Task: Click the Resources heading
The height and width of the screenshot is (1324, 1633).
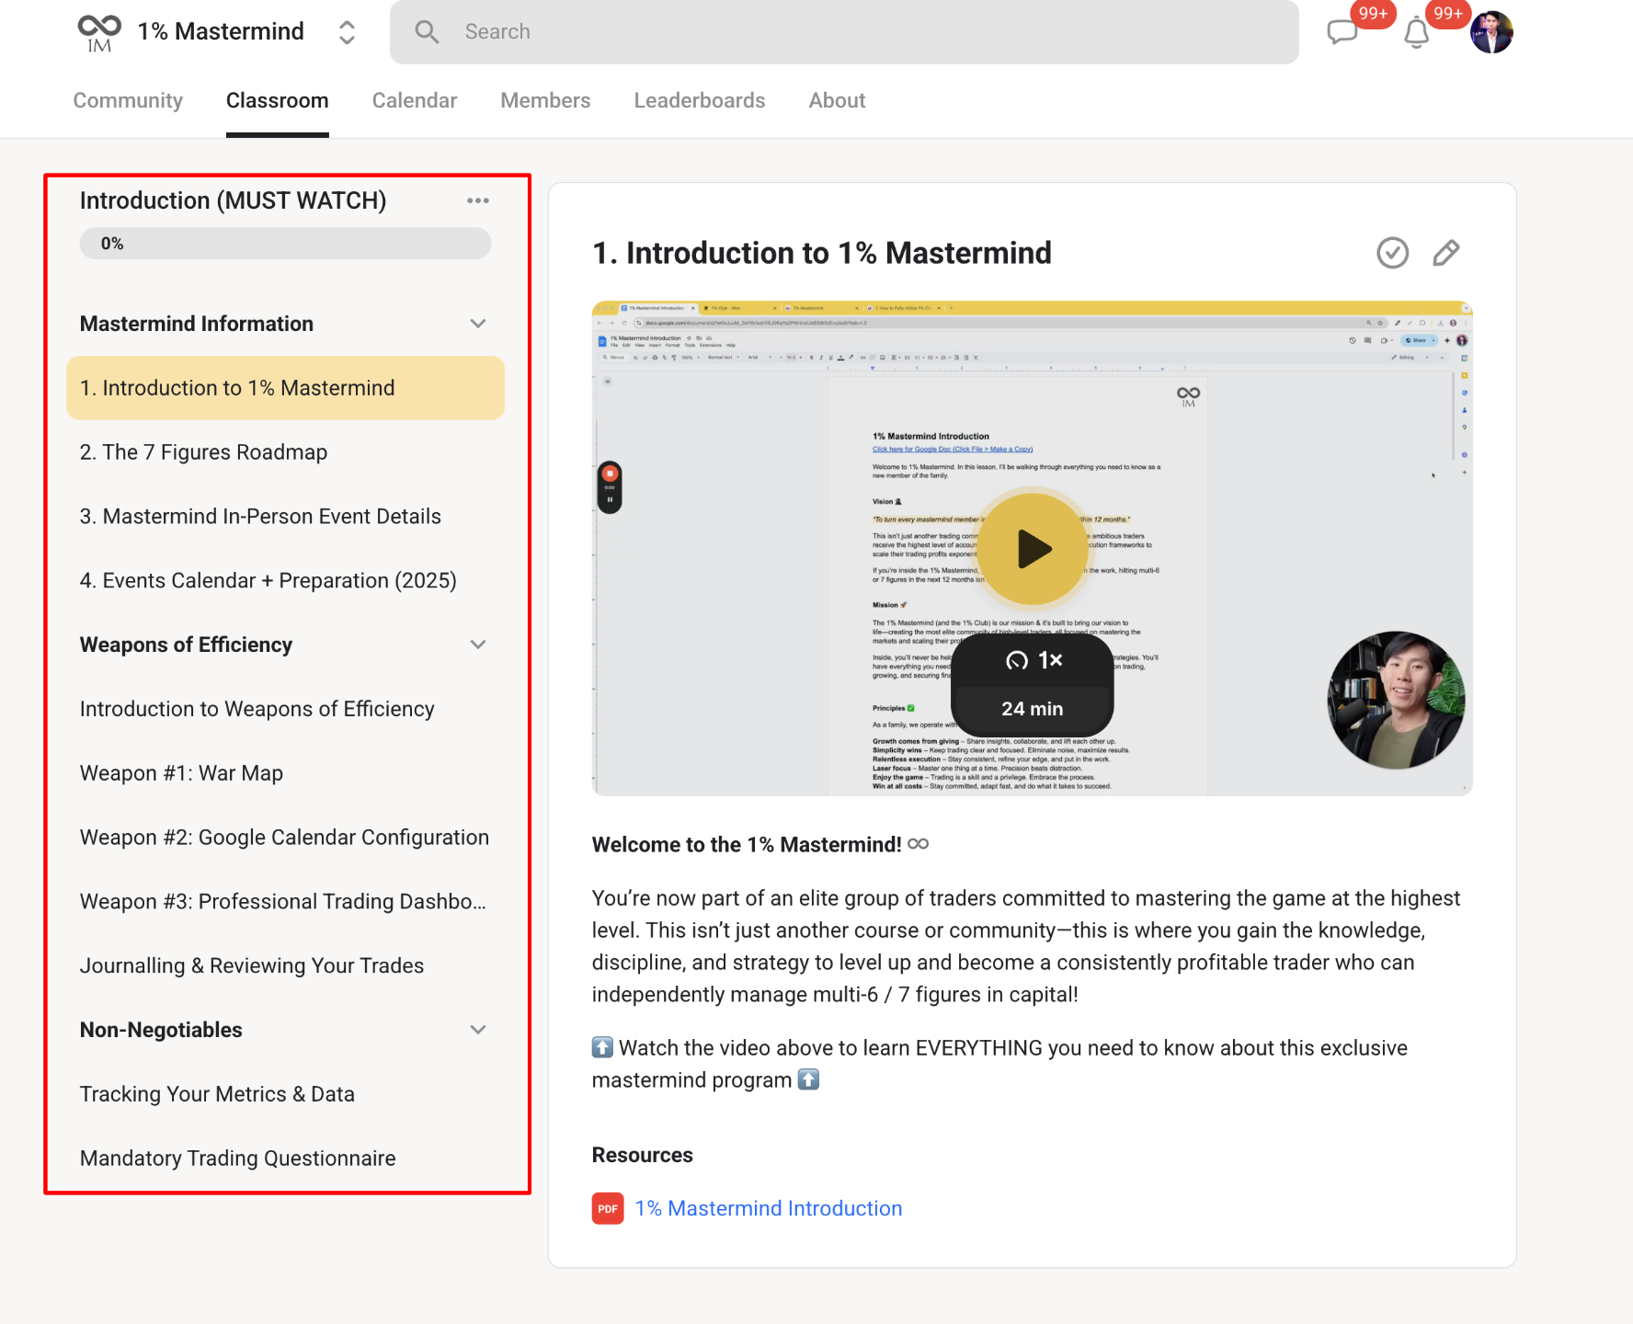Action: click(x=643, y=1156)
